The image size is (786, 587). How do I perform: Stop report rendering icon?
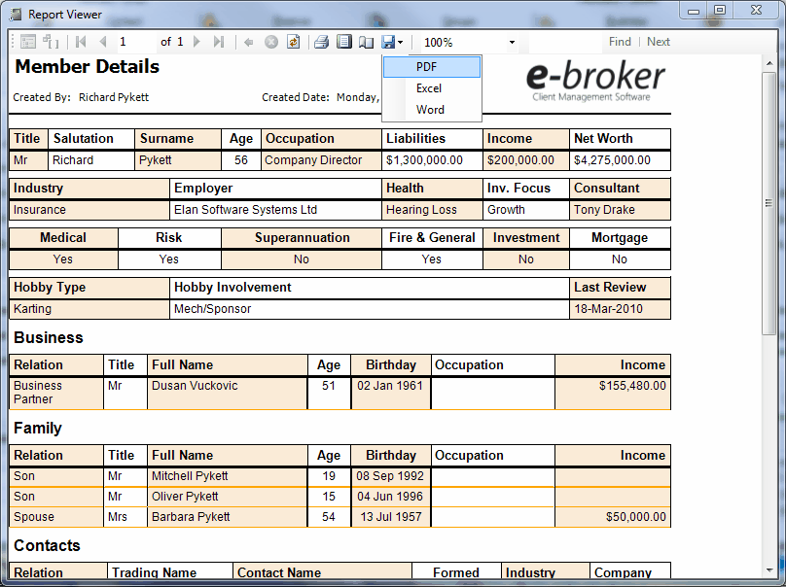pos(271,42)
